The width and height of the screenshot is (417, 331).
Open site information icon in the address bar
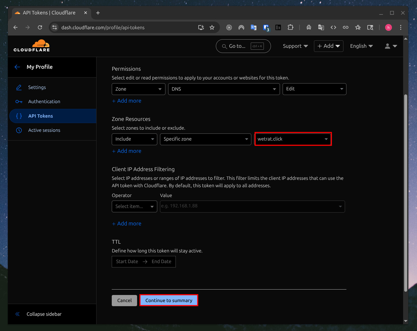click(x=55, y=27)
